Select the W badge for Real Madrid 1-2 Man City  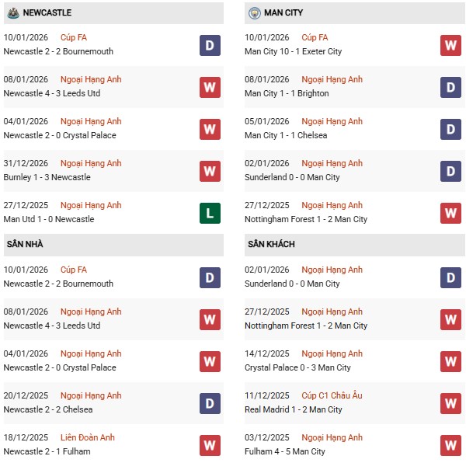pyautogui.click(x=450, y=402)
